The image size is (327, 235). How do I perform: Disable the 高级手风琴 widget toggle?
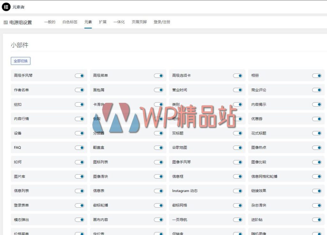[80, 75]
